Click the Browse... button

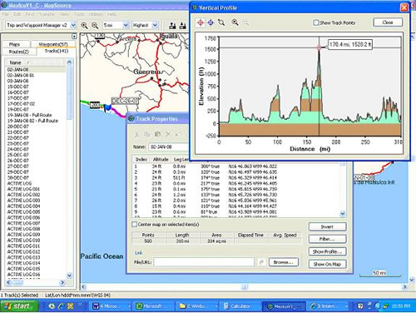coord(284,262)
